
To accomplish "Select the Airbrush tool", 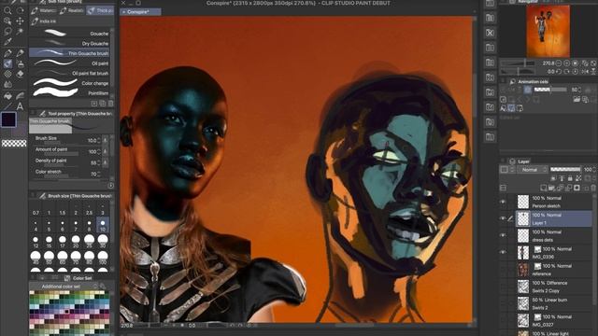I will [x=20, y=63].
